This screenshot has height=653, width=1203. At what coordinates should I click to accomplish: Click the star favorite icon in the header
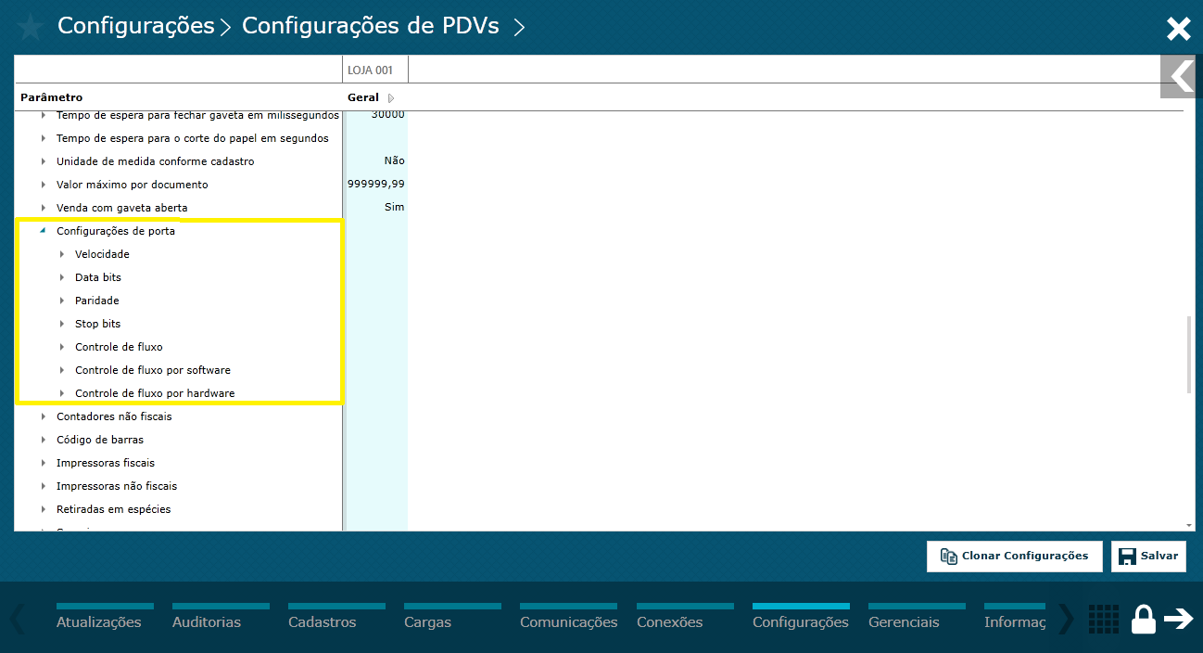31,27
